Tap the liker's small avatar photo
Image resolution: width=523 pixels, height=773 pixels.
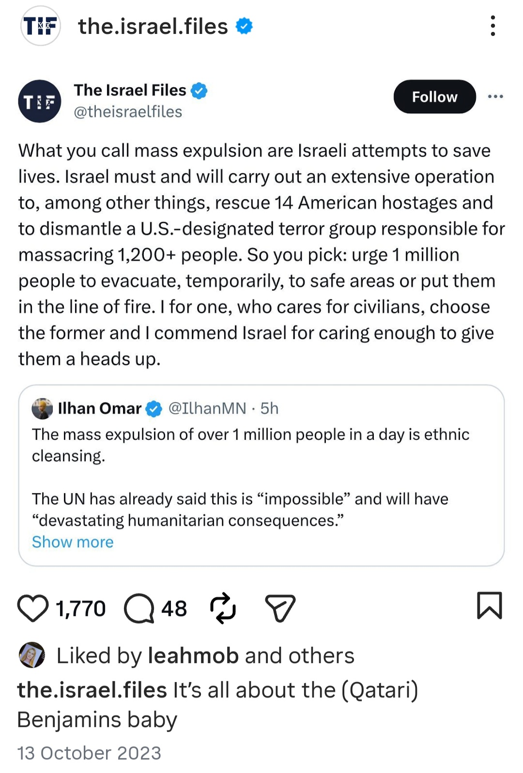(x=32, y=655)
